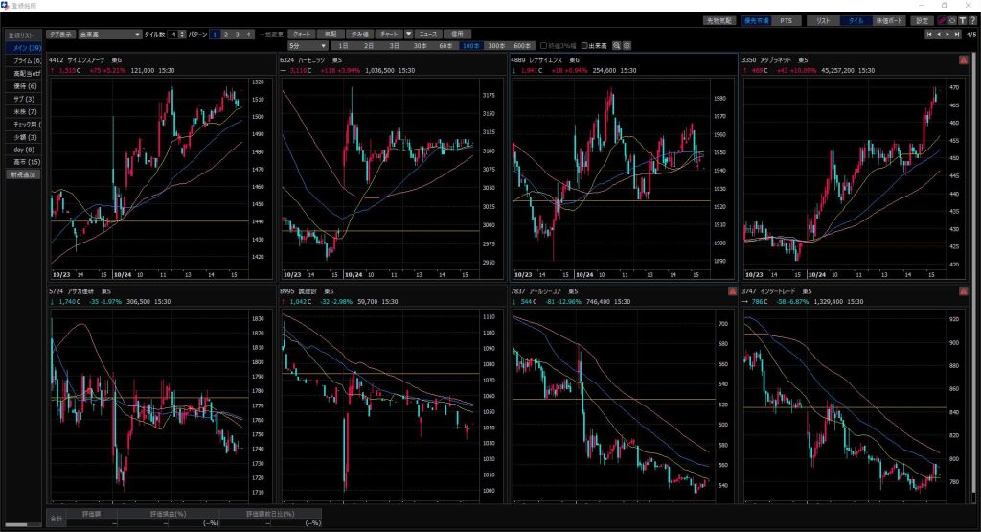
Task: Open the 出来高 sort dropdown
Action: (109, 34)
